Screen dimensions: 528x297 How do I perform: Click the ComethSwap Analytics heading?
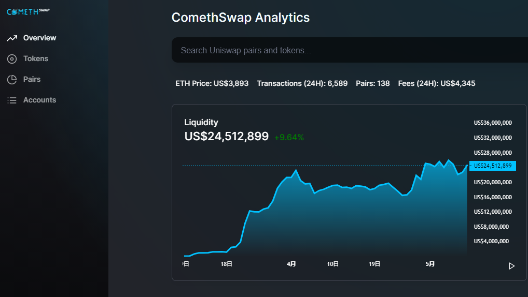(241, 18)
